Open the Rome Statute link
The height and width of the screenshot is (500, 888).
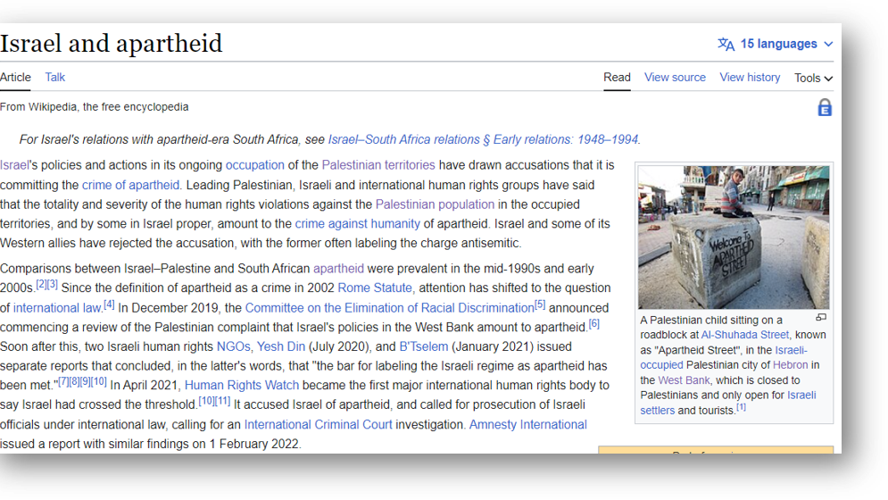pyautogui.click(x=375, y=287)
